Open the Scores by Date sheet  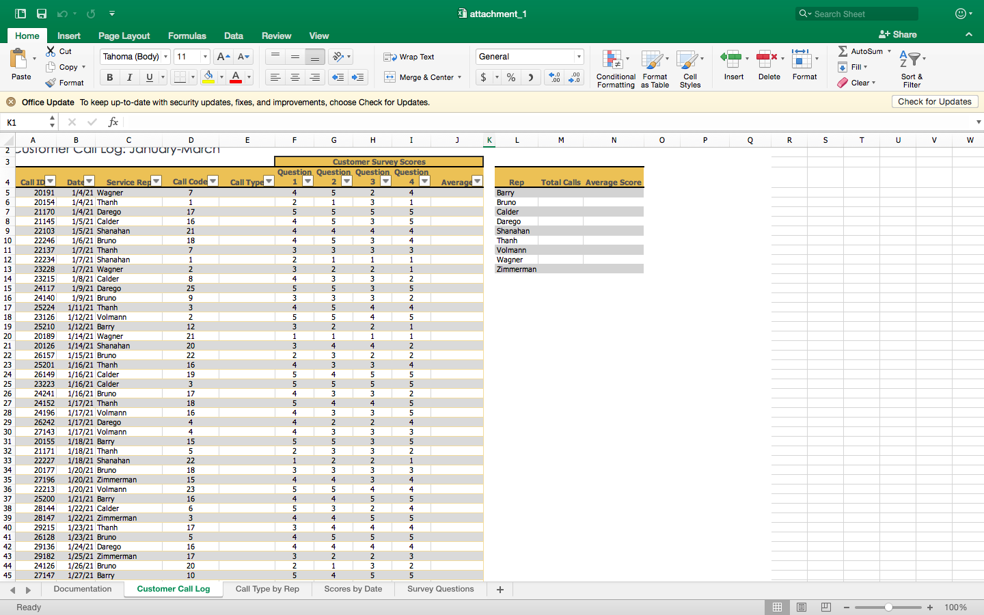353,589
